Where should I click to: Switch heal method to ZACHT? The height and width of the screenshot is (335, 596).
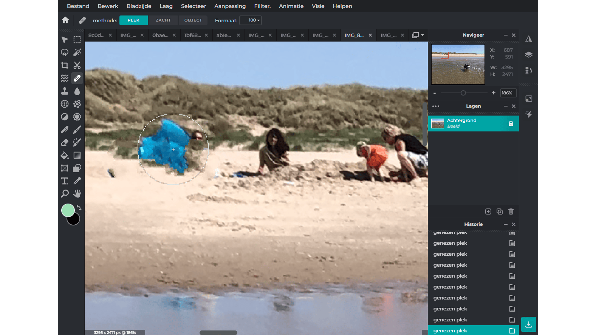pyautogui.click(x=163, y=20)
